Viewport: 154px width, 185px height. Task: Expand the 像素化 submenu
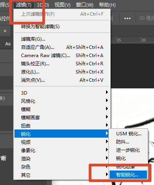coord(61,150)
